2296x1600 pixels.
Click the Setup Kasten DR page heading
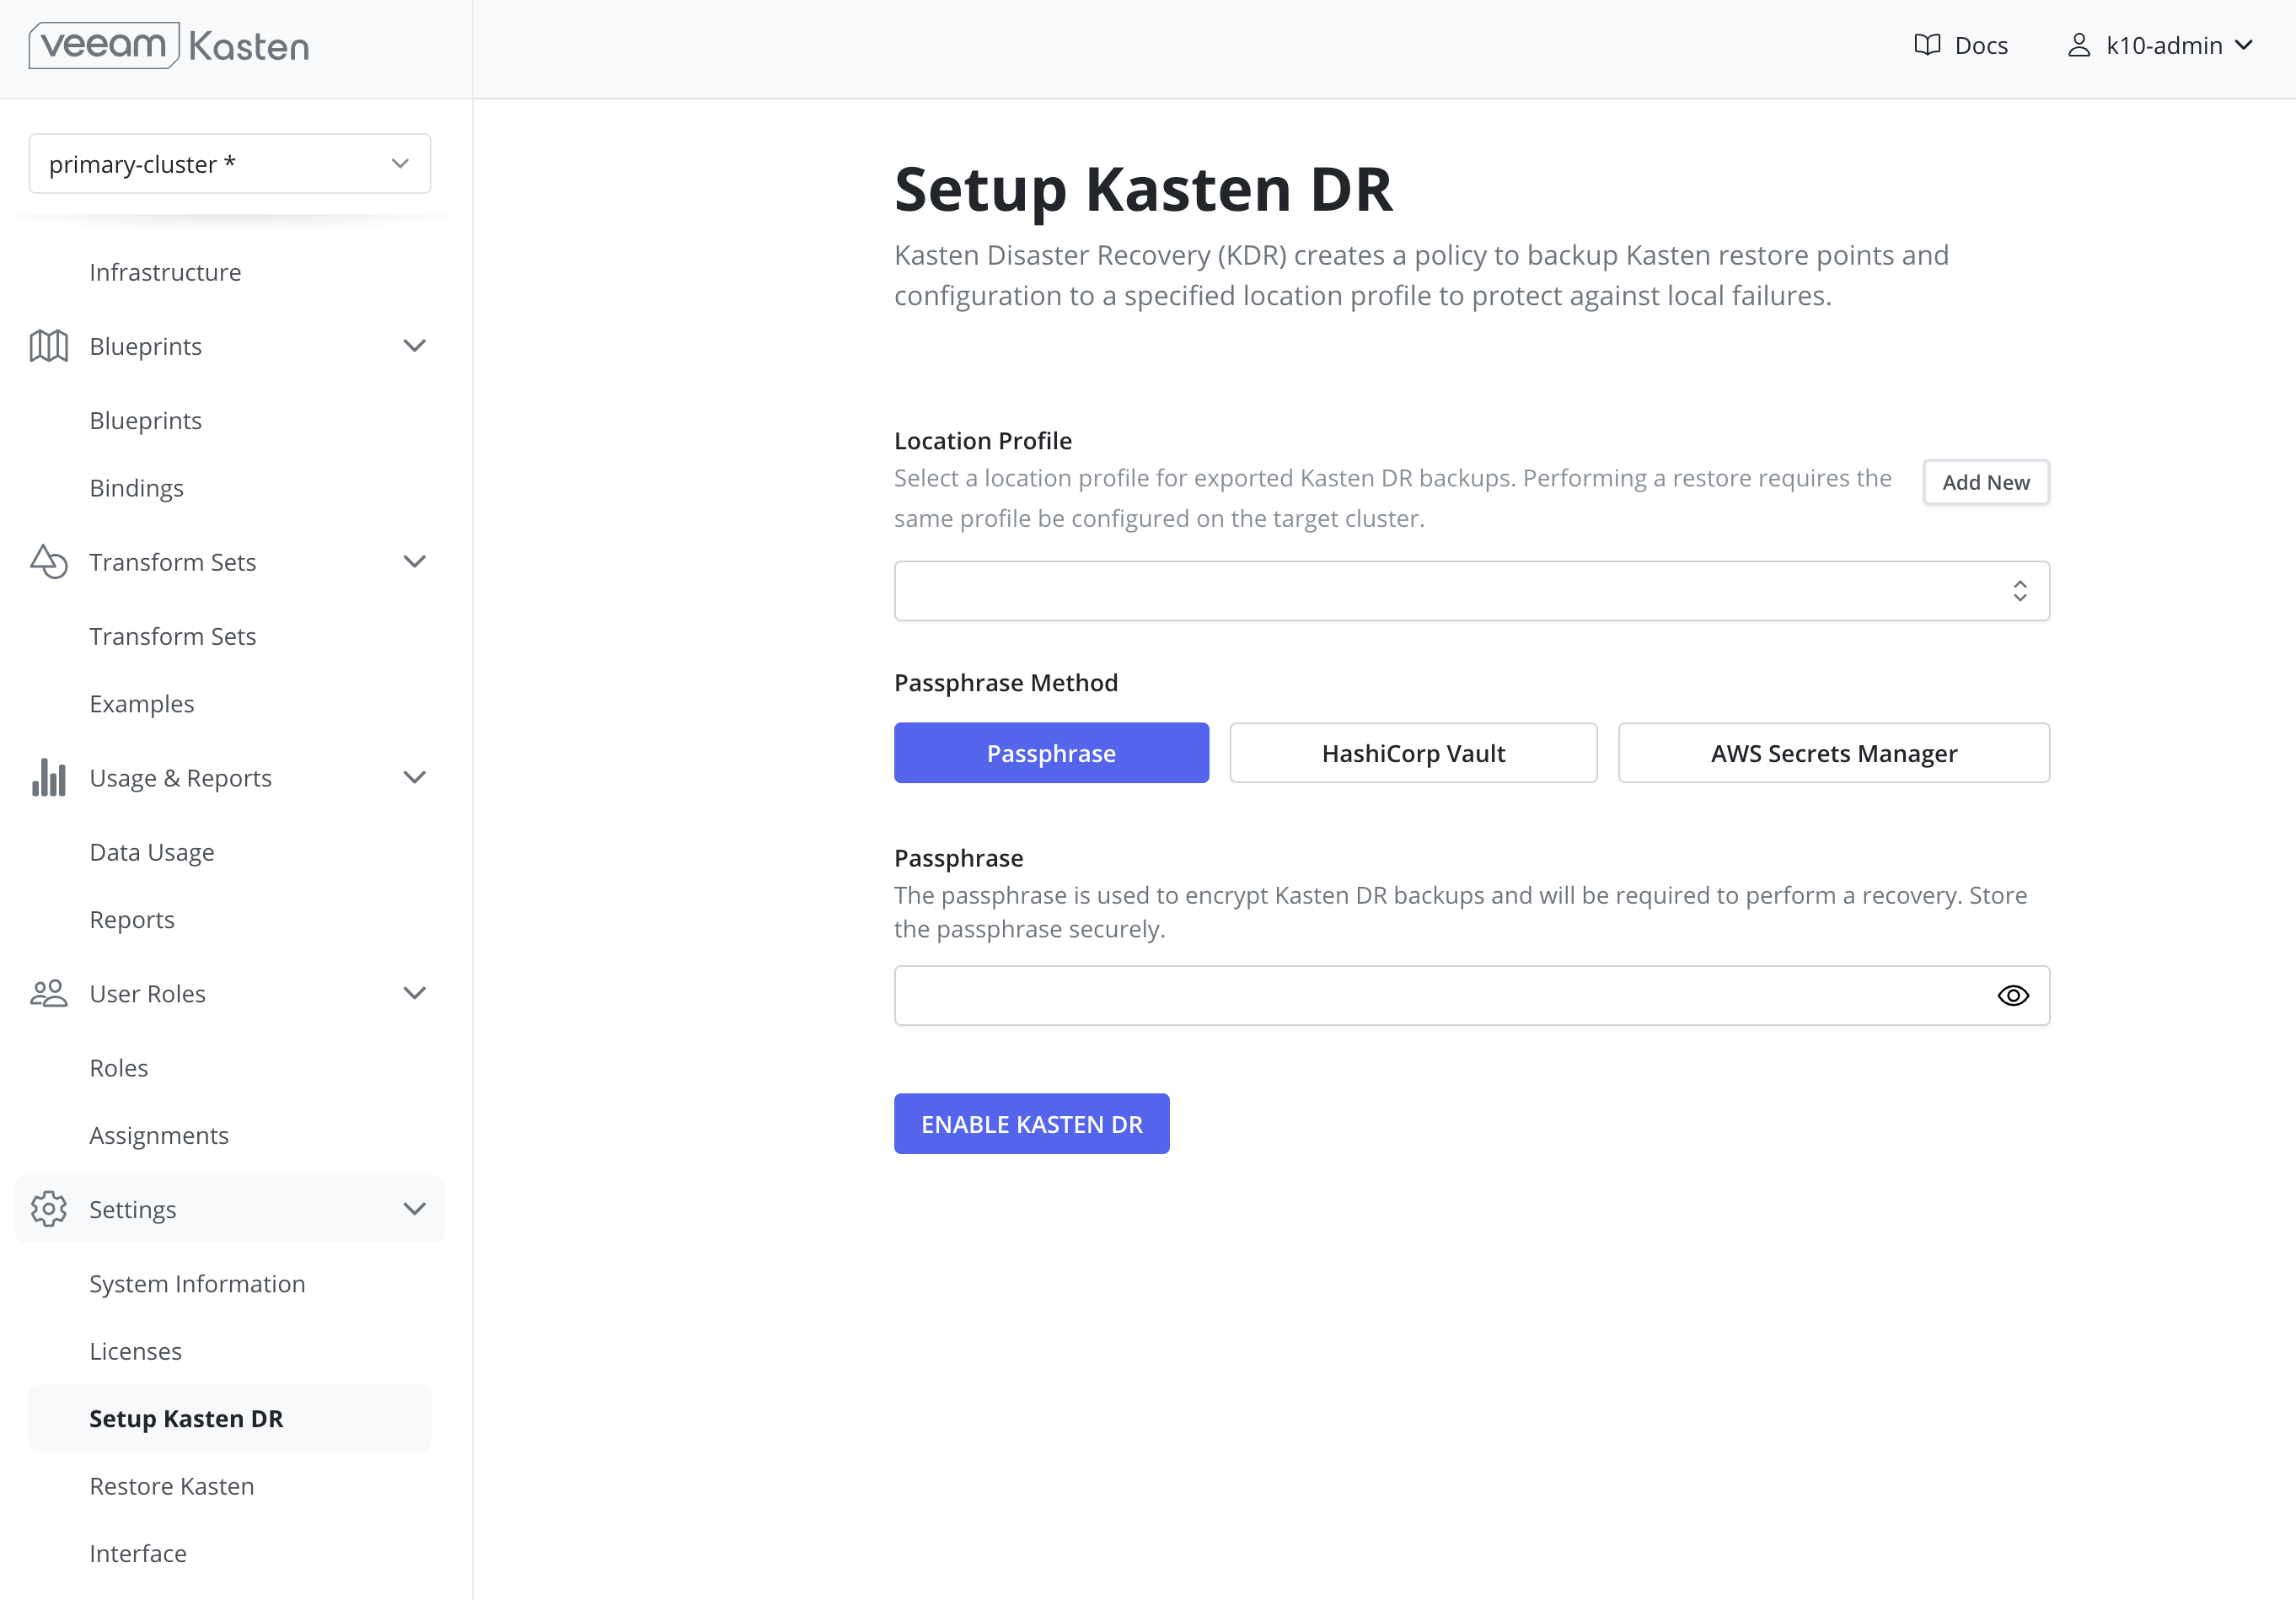pyautogui.click(x=1143, y=189)
